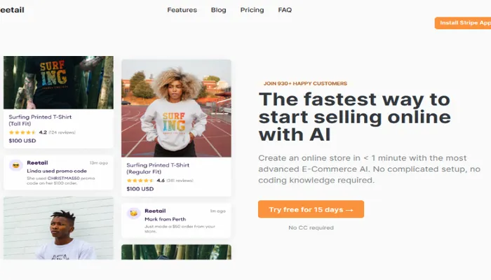
Task: Select Surfing Printed T-Shirt (Tall Fit) title
Action: click(x=40, y=120)
